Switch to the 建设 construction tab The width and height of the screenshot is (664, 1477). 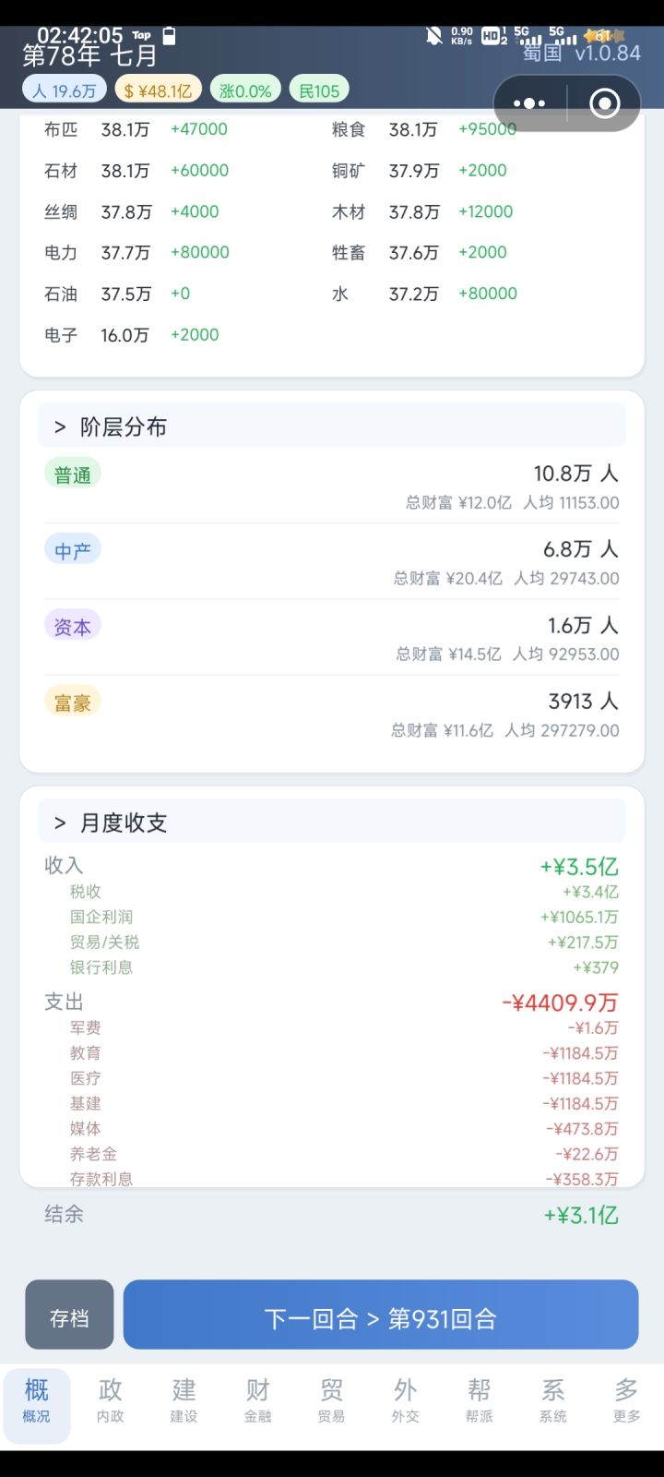point(184,1399)
